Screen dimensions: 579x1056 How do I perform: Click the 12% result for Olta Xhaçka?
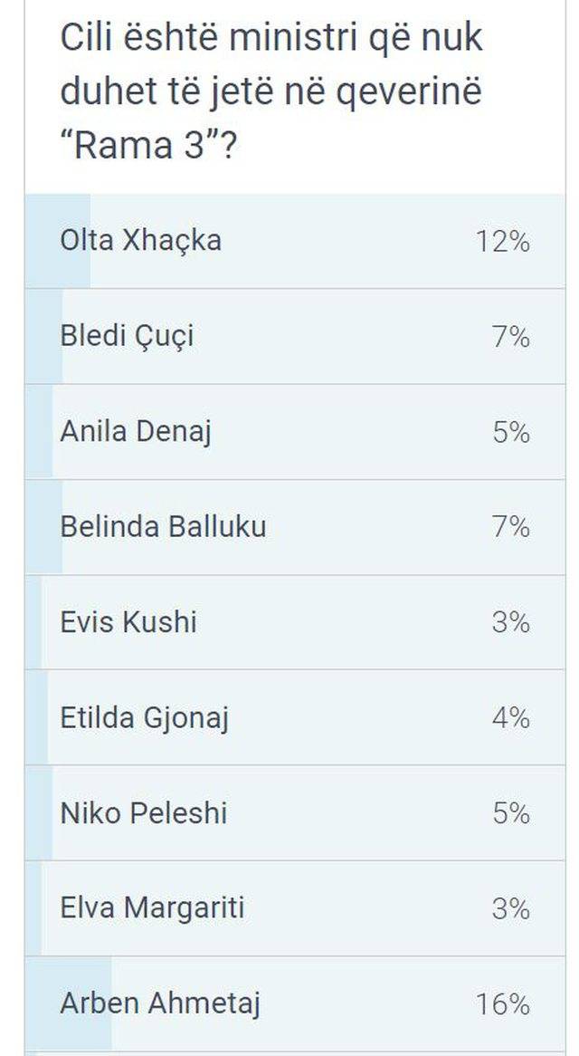point(503,241)
